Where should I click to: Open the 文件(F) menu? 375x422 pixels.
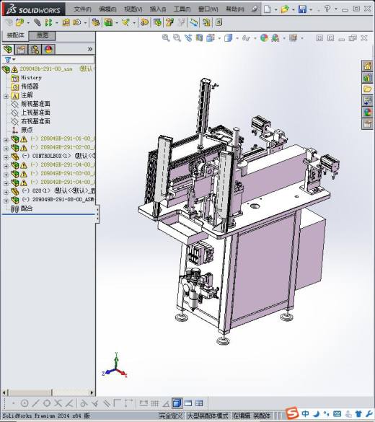coord(82,9)
